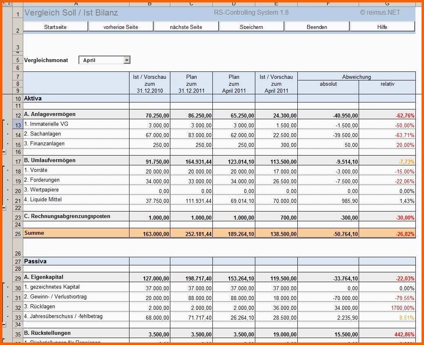Show outline level 1
424x345 pixels.
(4, 4)
